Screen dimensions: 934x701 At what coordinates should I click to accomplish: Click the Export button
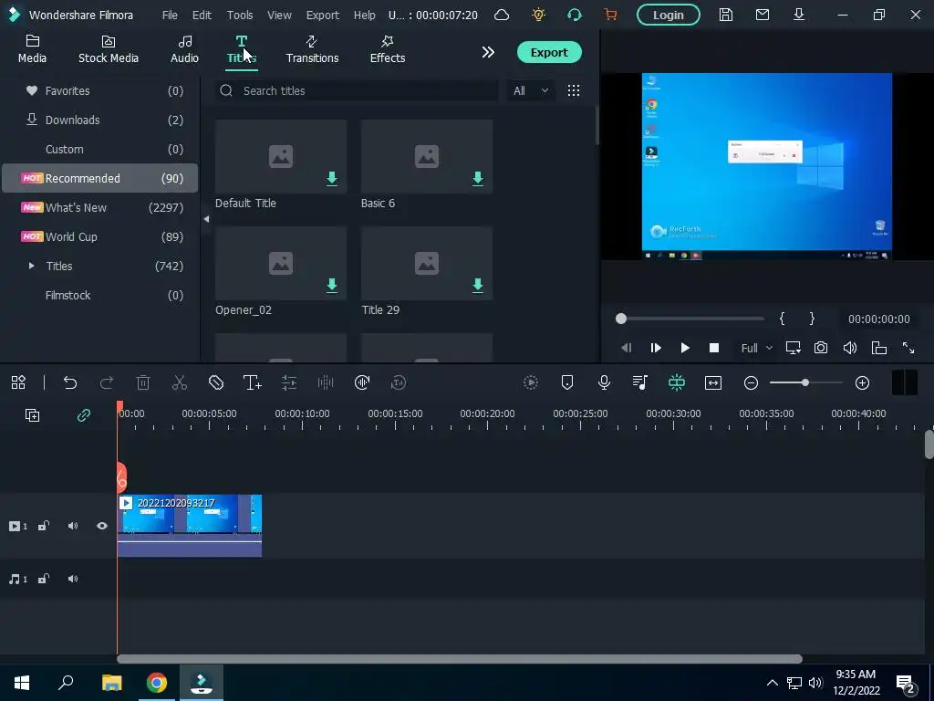pos(549,52)
